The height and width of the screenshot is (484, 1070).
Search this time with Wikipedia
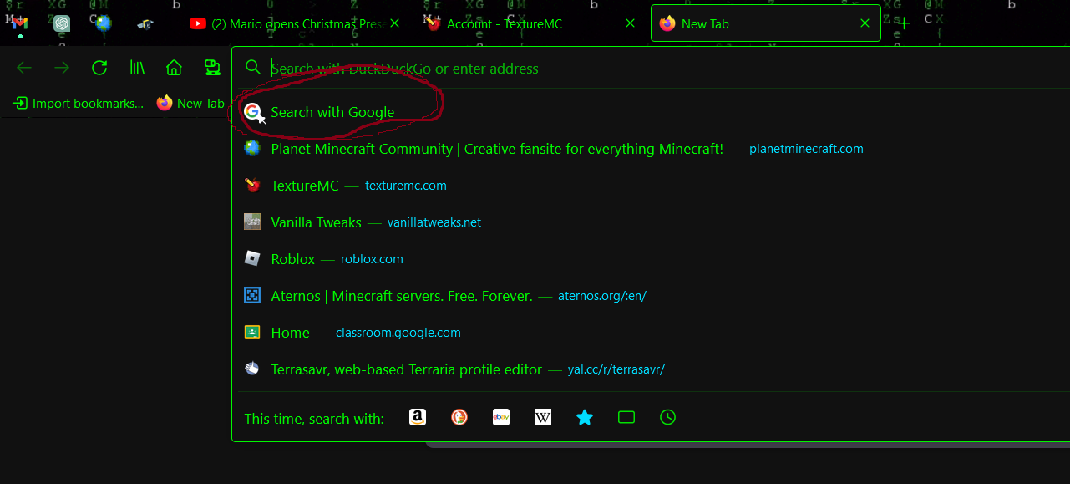click(543, 417)
